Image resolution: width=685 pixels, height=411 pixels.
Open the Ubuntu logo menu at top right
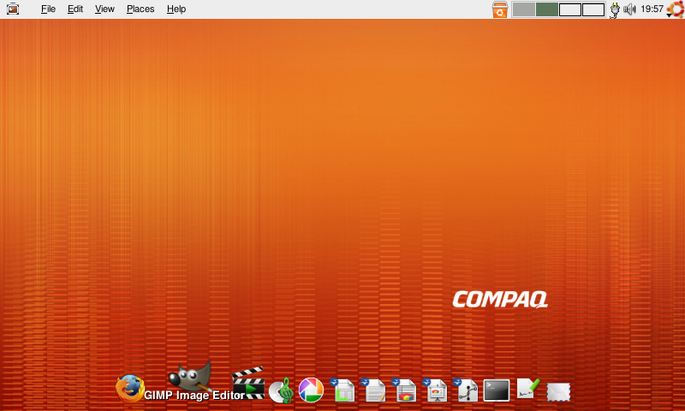676,9
